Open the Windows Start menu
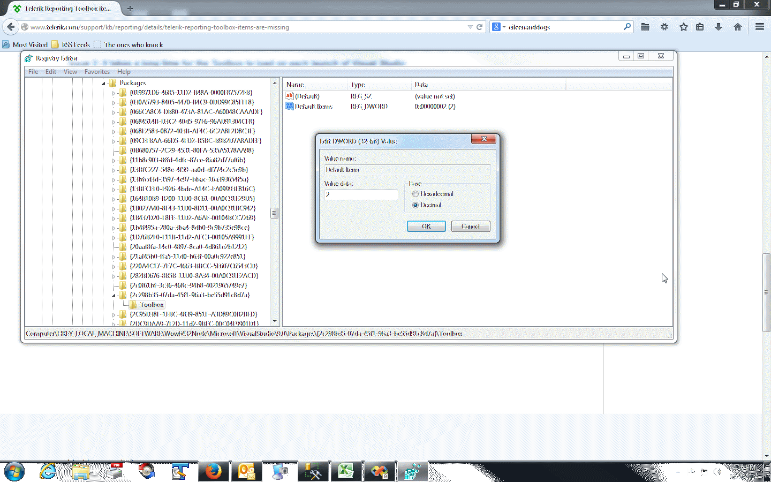Screen dimensions: 771x482 click(14, 472)
